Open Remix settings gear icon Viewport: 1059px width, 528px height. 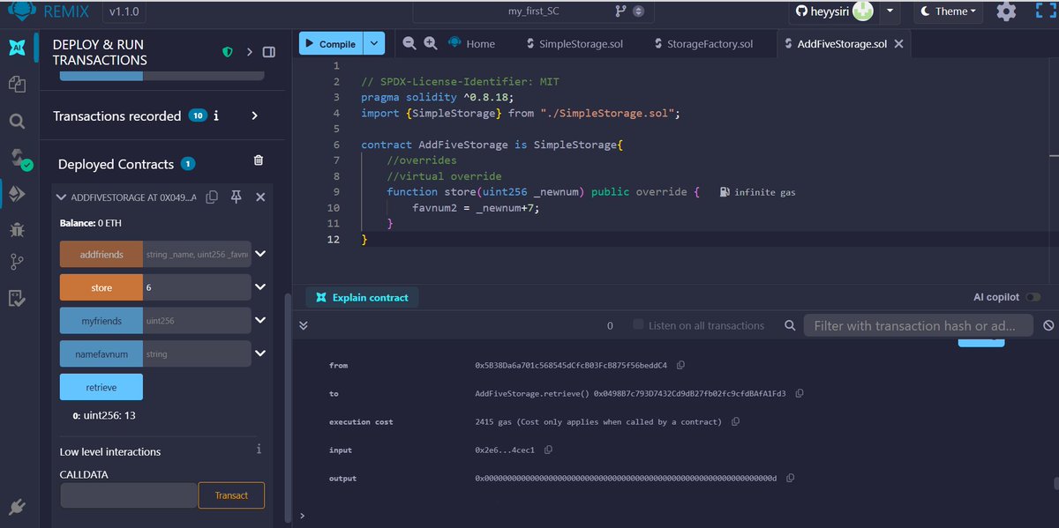pos(1006,11)
